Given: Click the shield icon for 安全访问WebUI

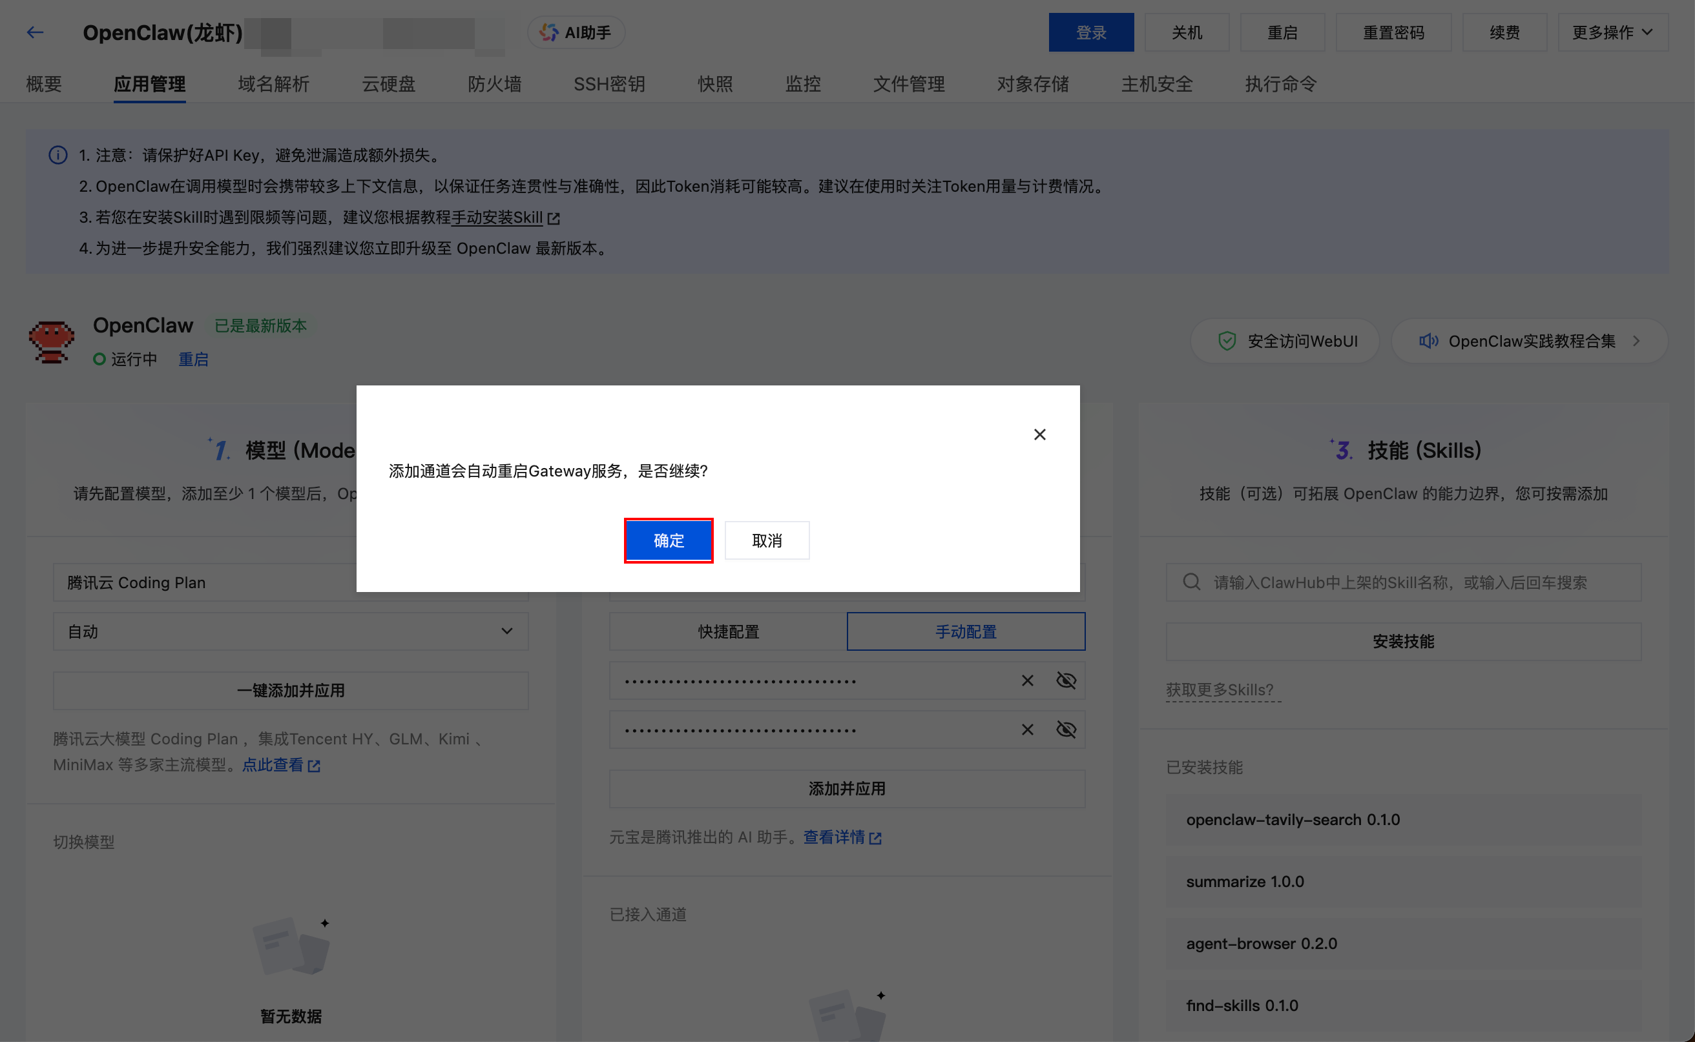Looking at the screenshot, I should click(x=1227, y=340).
